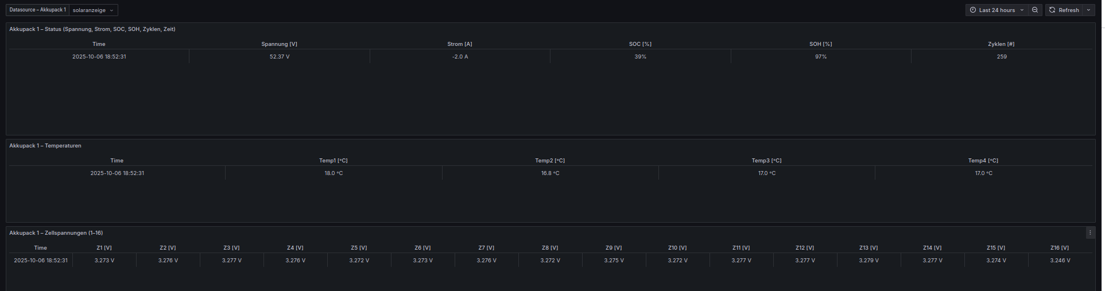Open the panel menu on Zellspannungen panel
This screenshot has height=291, width=1105.
[1090, 233]
